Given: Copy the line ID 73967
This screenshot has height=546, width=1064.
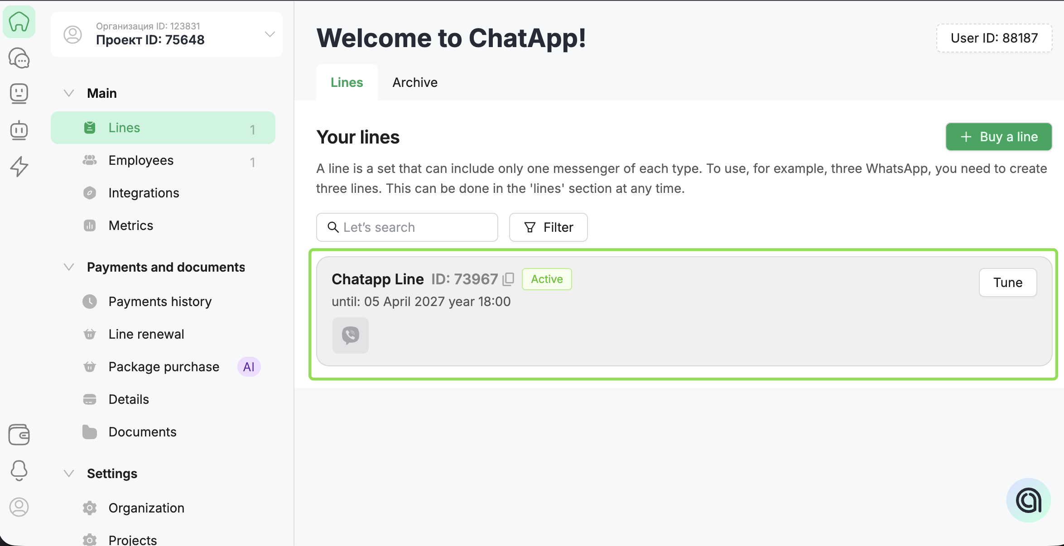Looking at the screenshot, I should click(x=509, y=279).
